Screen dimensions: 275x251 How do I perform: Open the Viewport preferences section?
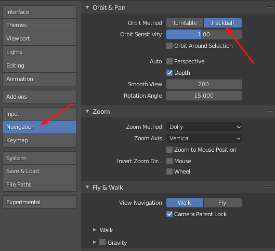[40, 39]
